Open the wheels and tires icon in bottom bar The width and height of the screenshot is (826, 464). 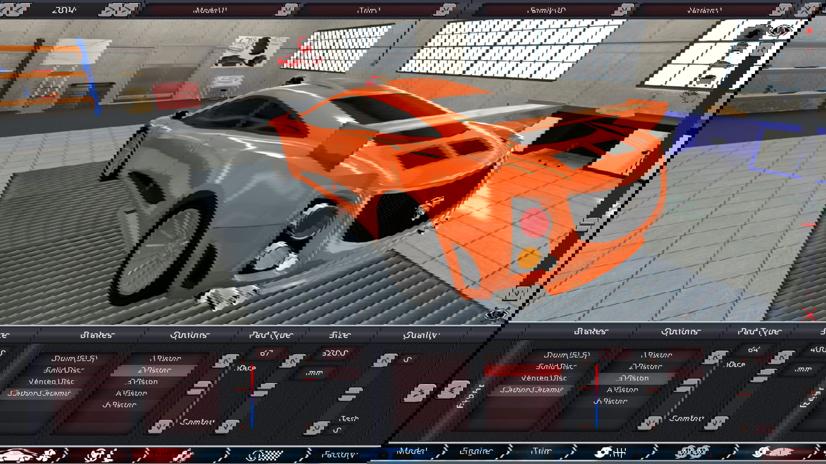[694, 453]
